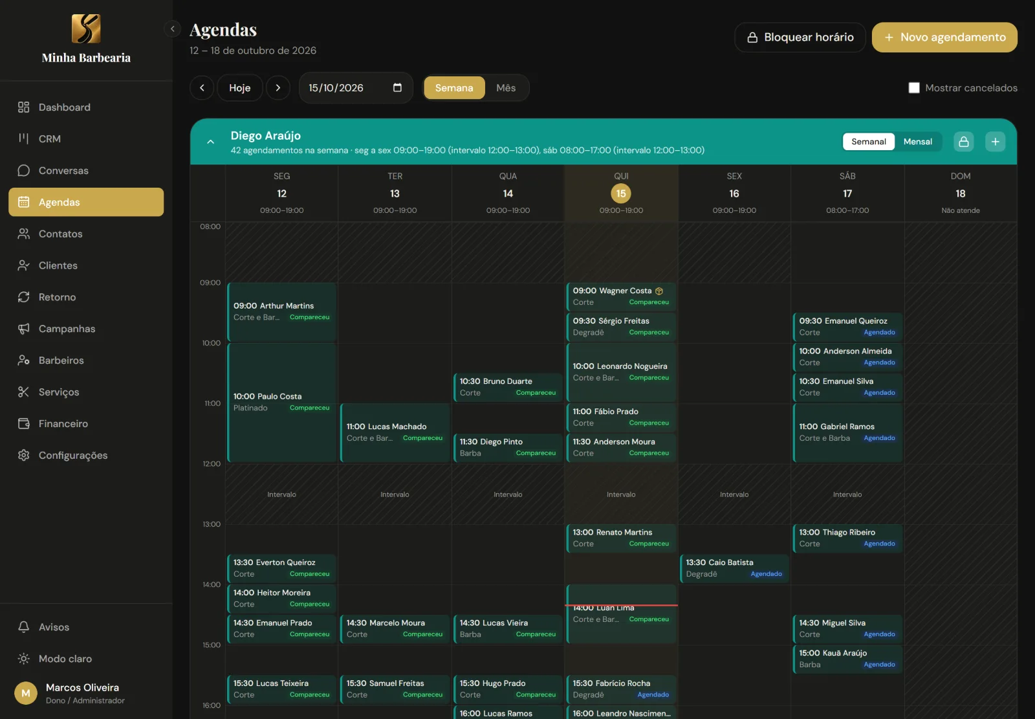The height and width of the screenshot is (719, 1035).
Task: Open CRM from the sidebar
Action: (86, 139)
